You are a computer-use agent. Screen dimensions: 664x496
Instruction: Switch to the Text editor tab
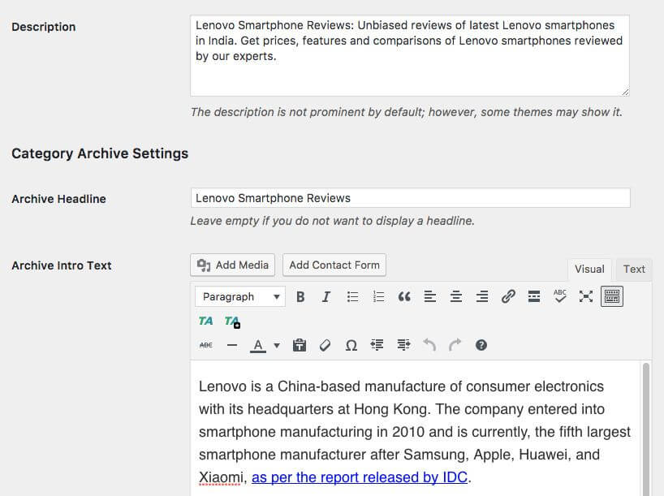click(x=634, y=270)
